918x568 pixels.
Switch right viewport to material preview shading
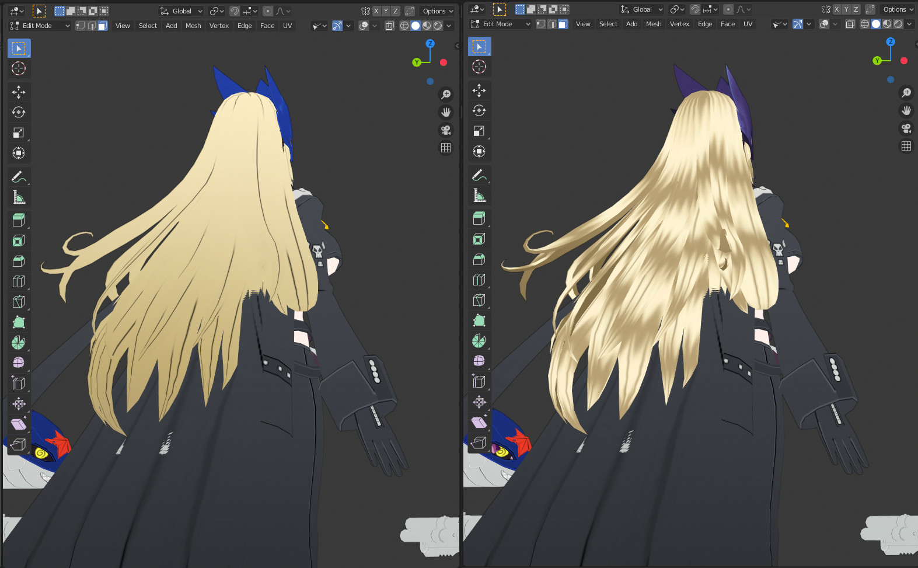tap(887, 24)
